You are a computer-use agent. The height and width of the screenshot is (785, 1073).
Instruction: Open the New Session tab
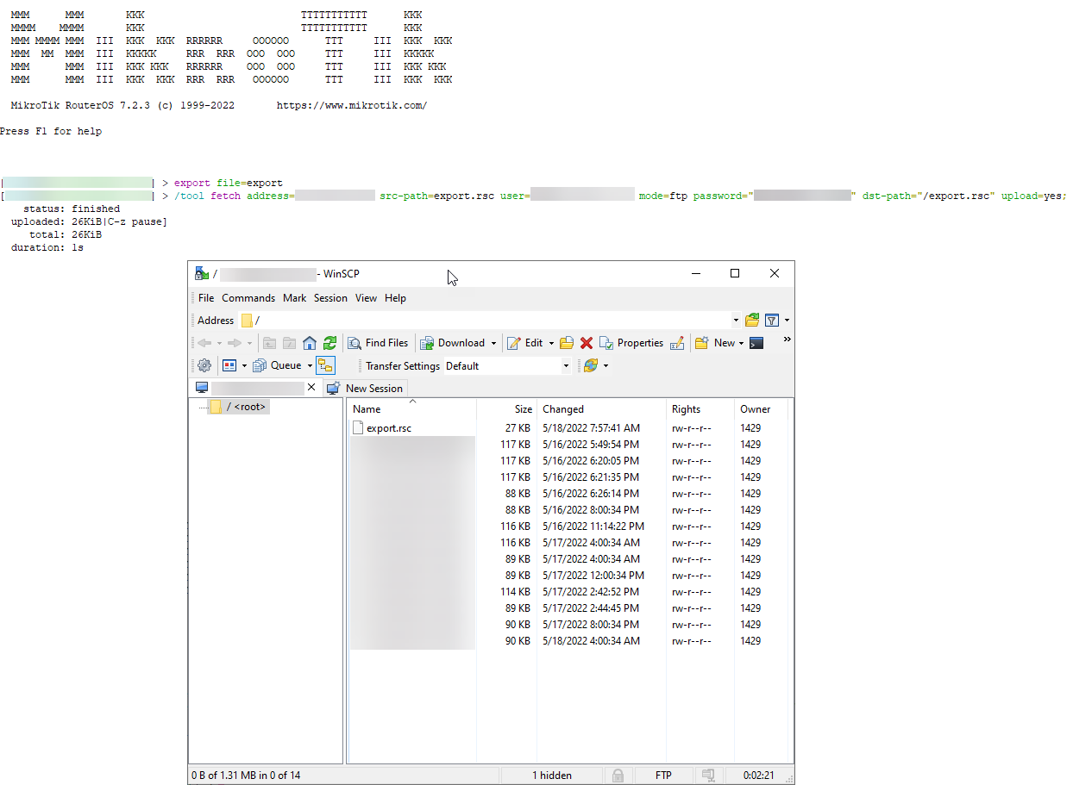tap(366, 388)
